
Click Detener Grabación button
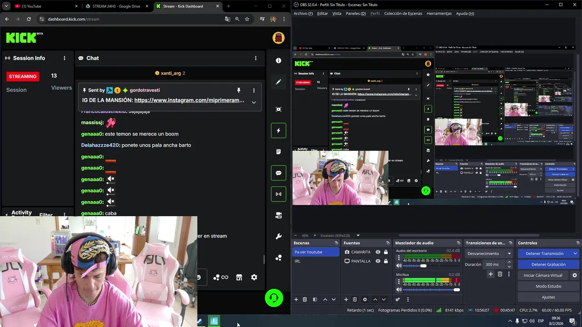tap(548, 264)
